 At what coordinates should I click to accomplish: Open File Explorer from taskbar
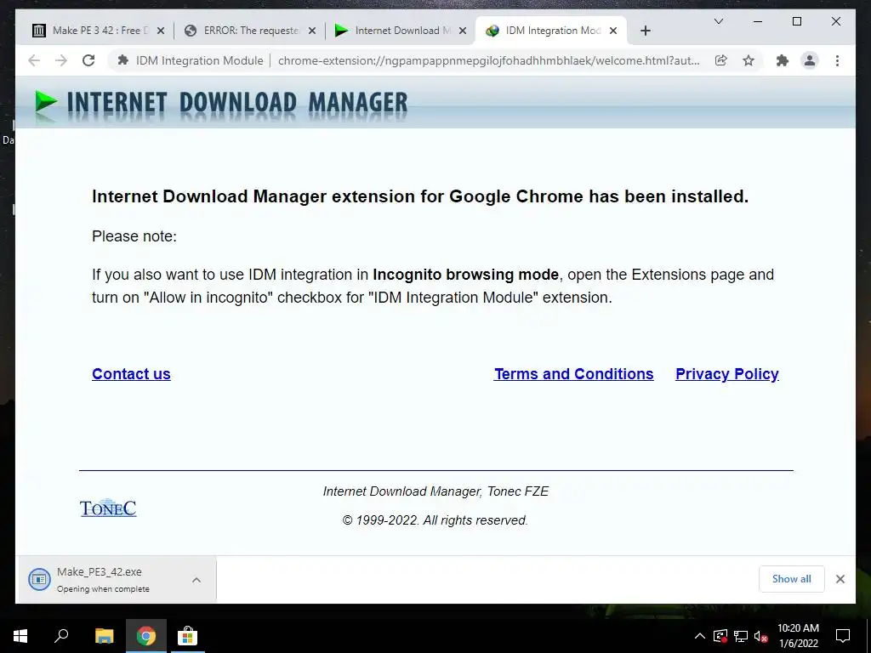[104, 636]
